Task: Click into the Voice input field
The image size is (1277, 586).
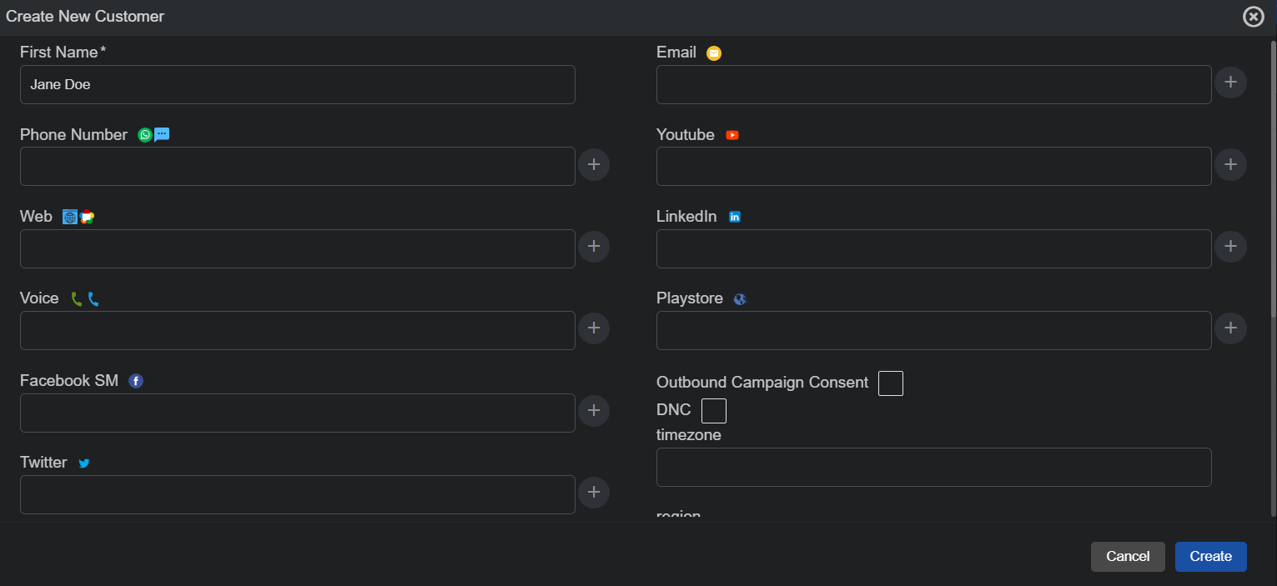Action: pyautogui.click(x=298, y=330)
